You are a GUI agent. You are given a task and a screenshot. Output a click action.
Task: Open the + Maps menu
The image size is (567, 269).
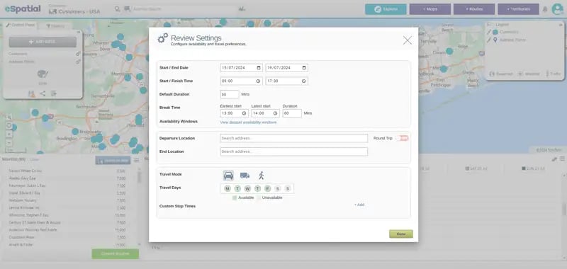430,9
